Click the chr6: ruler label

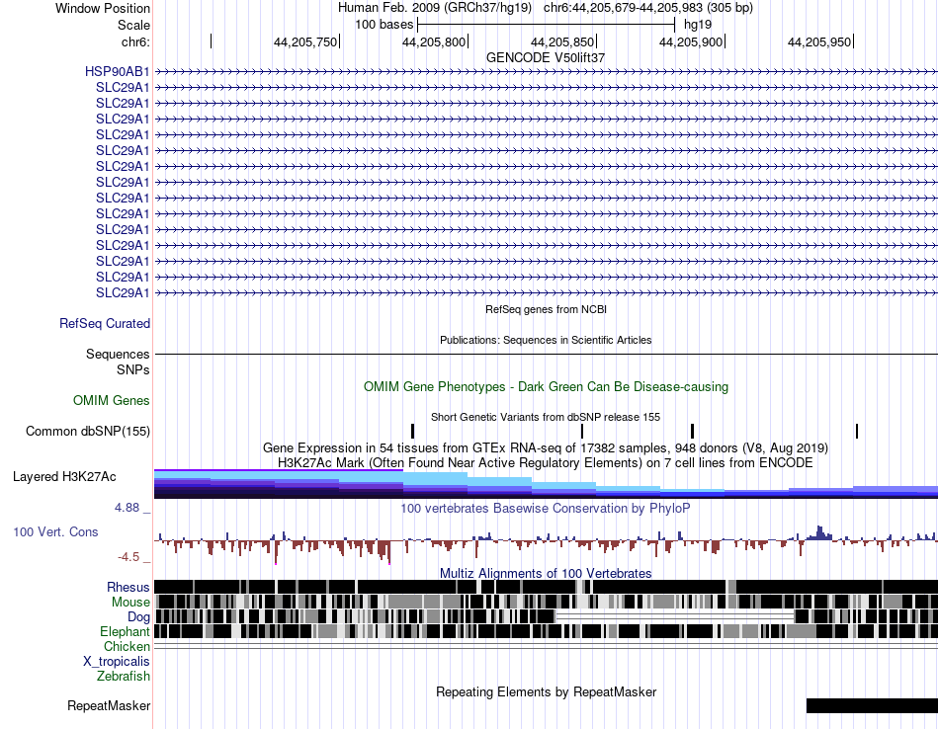click(x=136, y=41)
